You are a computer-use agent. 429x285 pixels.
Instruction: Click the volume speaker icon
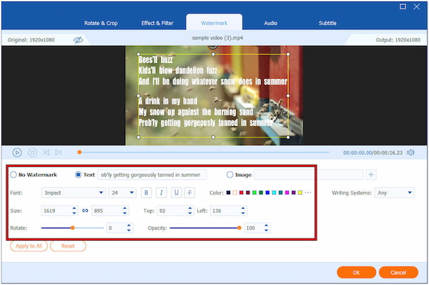[x=410, y=153]
